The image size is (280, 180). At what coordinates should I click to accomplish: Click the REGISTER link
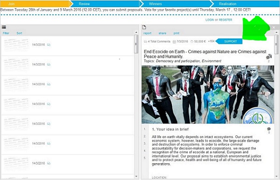225,20
